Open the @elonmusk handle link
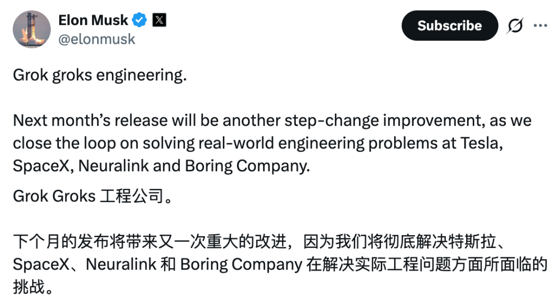Viewport: 552px width, 301px height. click(x=97, y=39)
